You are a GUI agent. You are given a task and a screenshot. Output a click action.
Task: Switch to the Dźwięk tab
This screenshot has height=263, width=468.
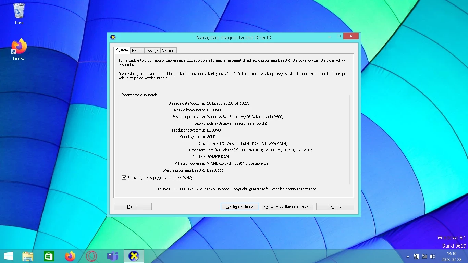pos(152,51)
